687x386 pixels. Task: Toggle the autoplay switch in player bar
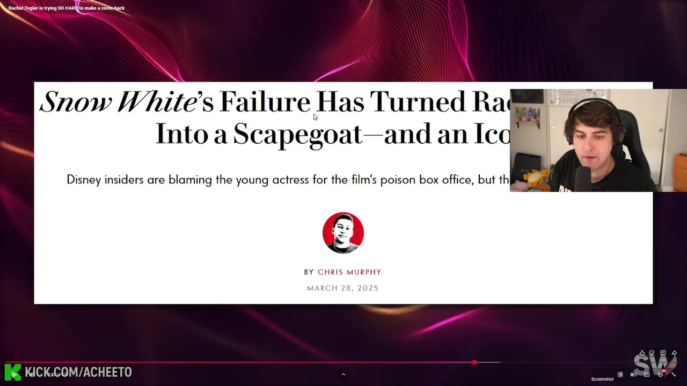pyautogui.click(x=633, y=375)
